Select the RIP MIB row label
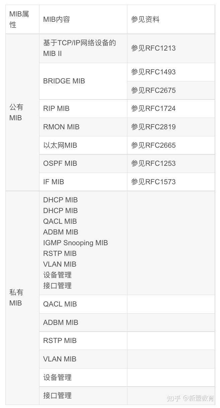220x408 pixels. 56,109
